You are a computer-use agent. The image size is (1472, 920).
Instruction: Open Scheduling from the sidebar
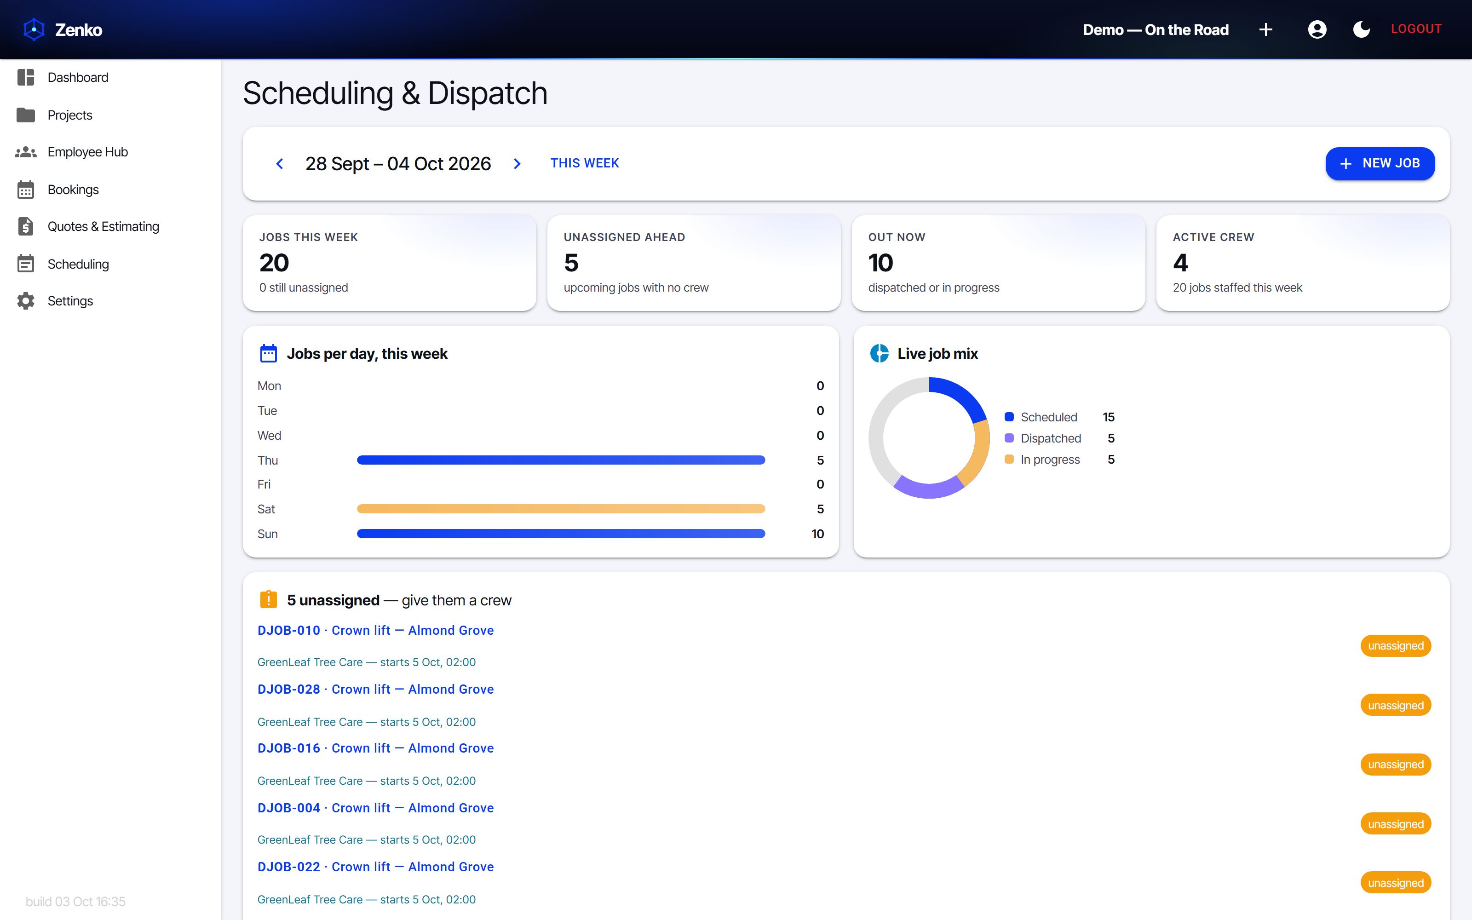pos(111,264)
